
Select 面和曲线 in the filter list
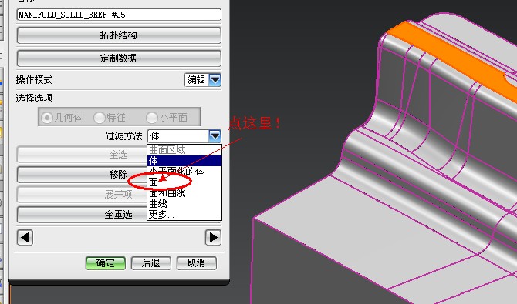pyautogui.click(x=184, y=193)
